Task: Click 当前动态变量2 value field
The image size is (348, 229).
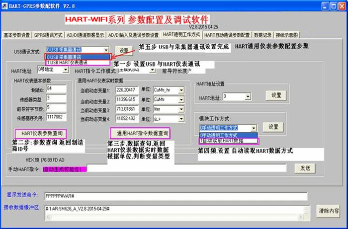Action: [127, 100]
